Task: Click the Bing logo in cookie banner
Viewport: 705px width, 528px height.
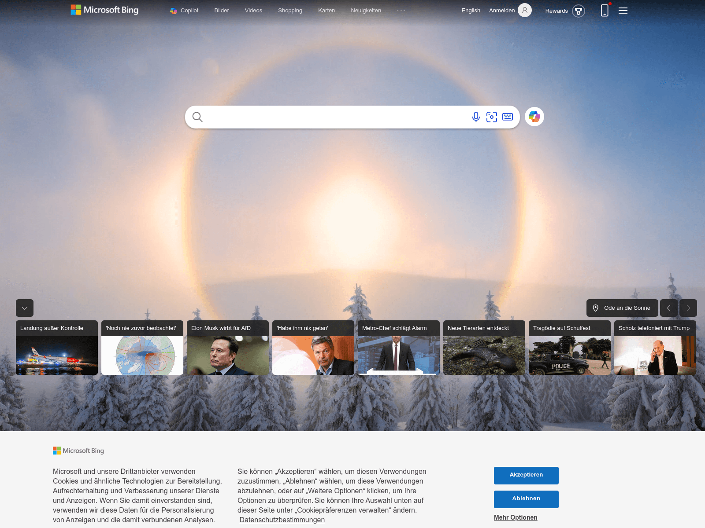Action: point(78,451)
